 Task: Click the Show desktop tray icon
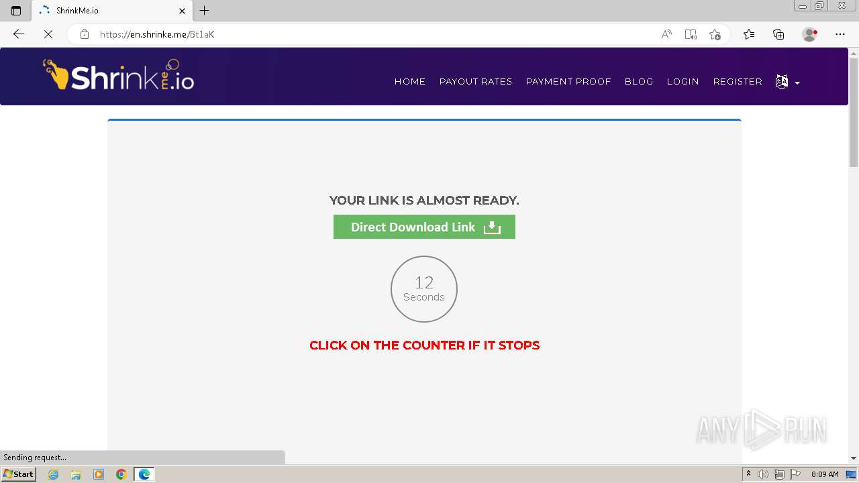pos(852,474)
